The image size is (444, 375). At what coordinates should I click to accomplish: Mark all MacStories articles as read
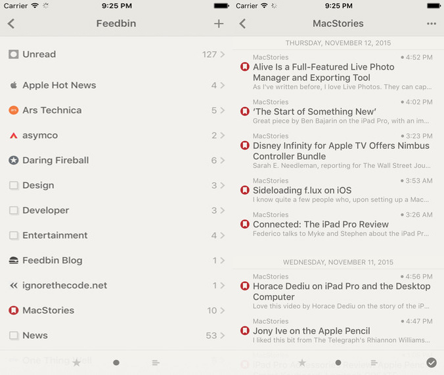tap(432, 363)
